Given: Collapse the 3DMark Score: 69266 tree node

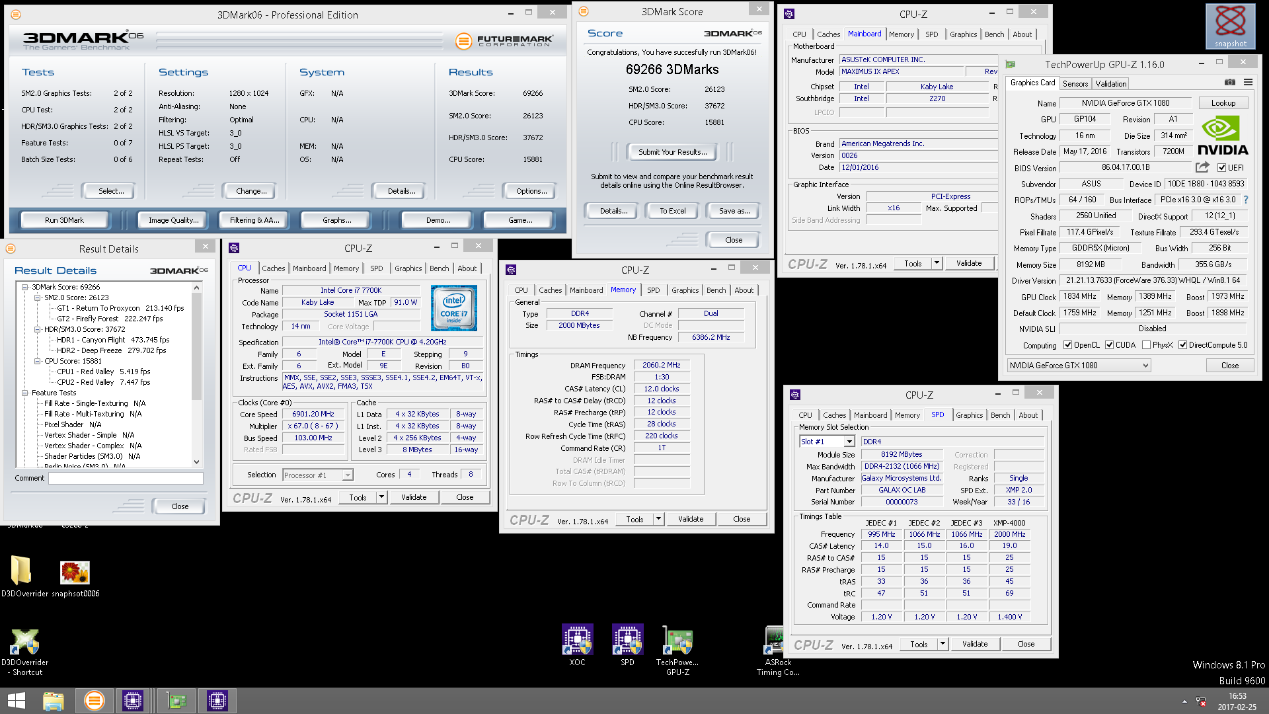Looking at the screenshot, I should tap(25, 287).
